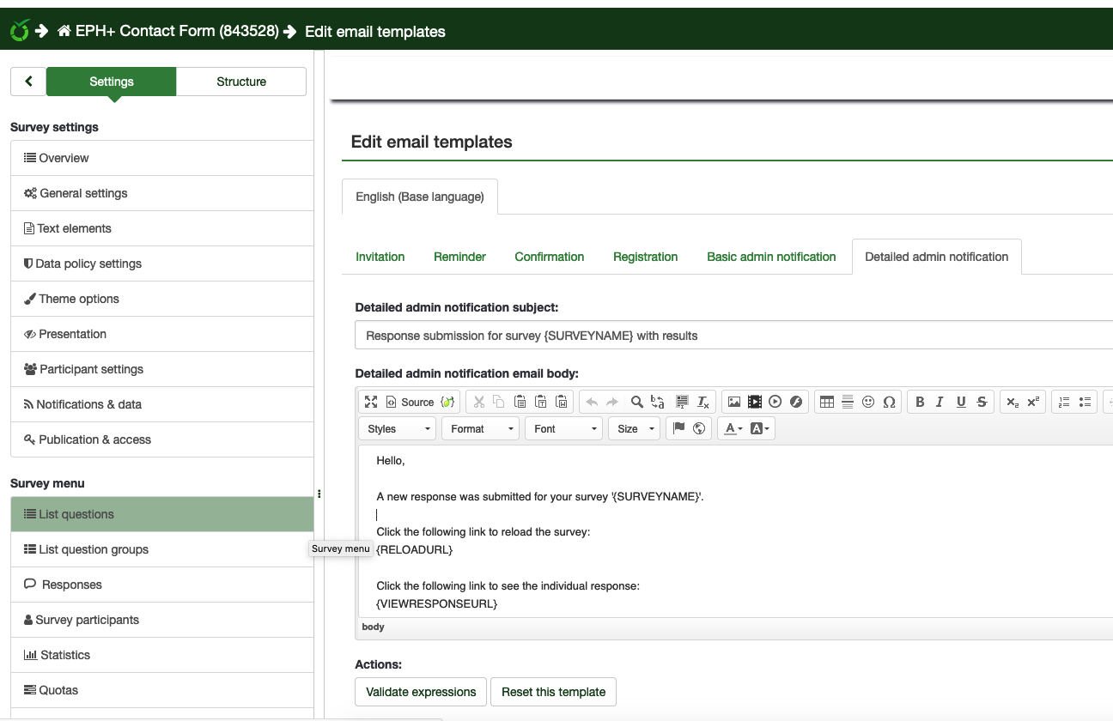Click the Detailed admin notification subject field
Viewport: 1113px width, 721px height.
730,336
